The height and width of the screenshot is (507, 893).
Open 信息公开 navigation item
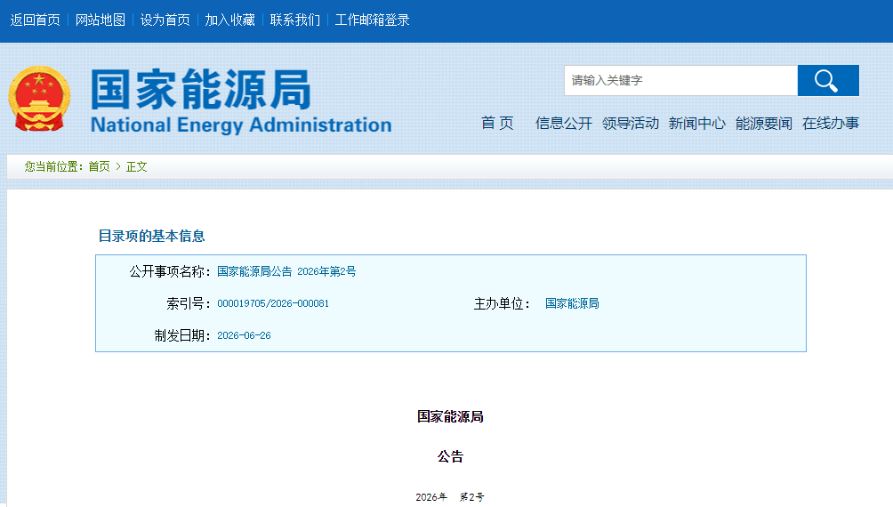[x=564, y=123]
